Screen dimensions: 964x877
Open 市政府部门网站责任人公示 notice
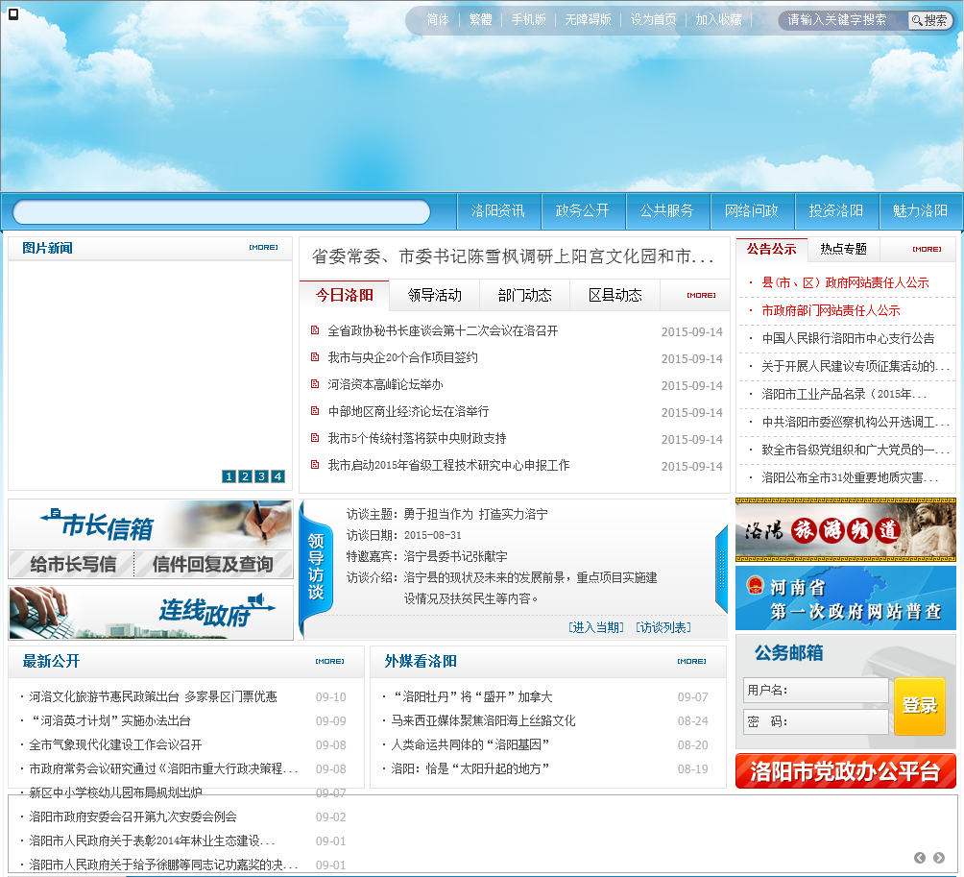(x=831, y=310)
